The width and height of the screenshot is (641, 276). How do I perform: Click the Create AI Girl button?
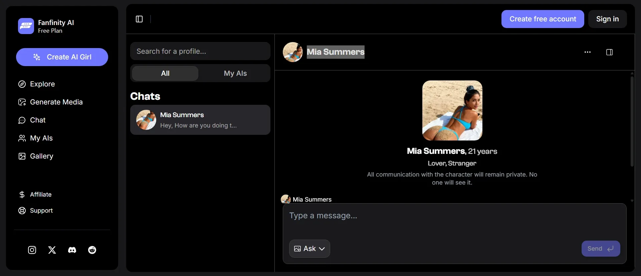(62, 57)
